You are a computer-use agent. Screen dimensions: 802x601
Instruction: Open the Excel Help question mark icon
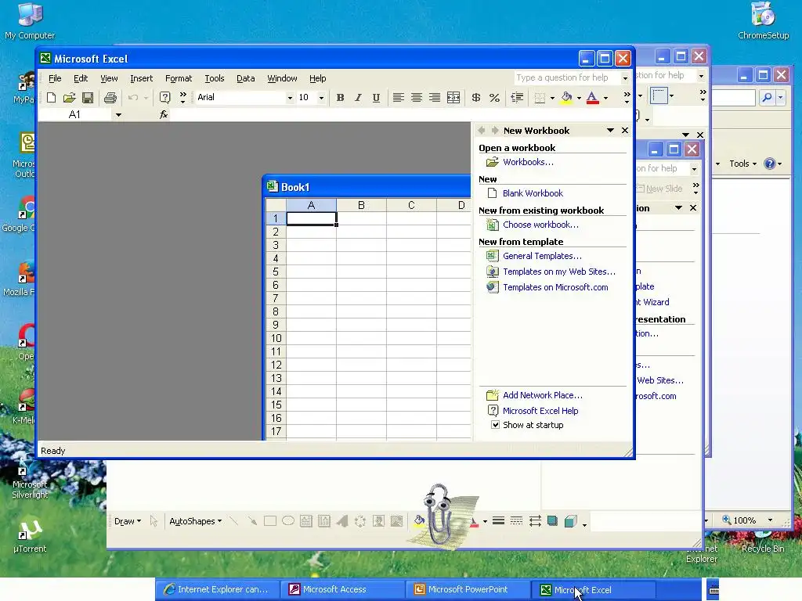pos(164,98)
